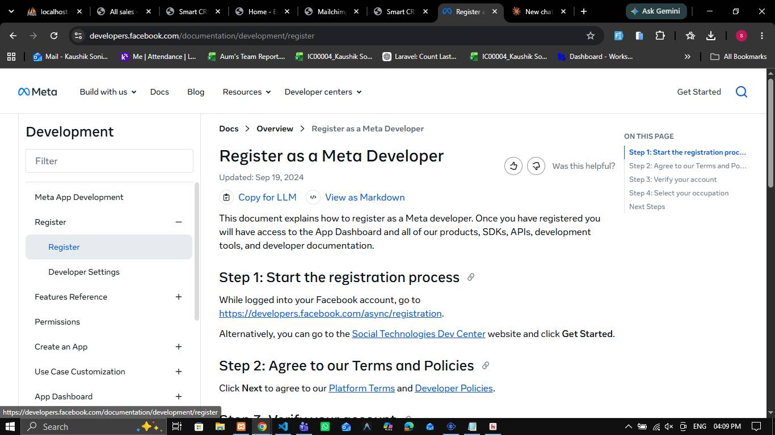Open the Docs menu item in header

point(159,92)
